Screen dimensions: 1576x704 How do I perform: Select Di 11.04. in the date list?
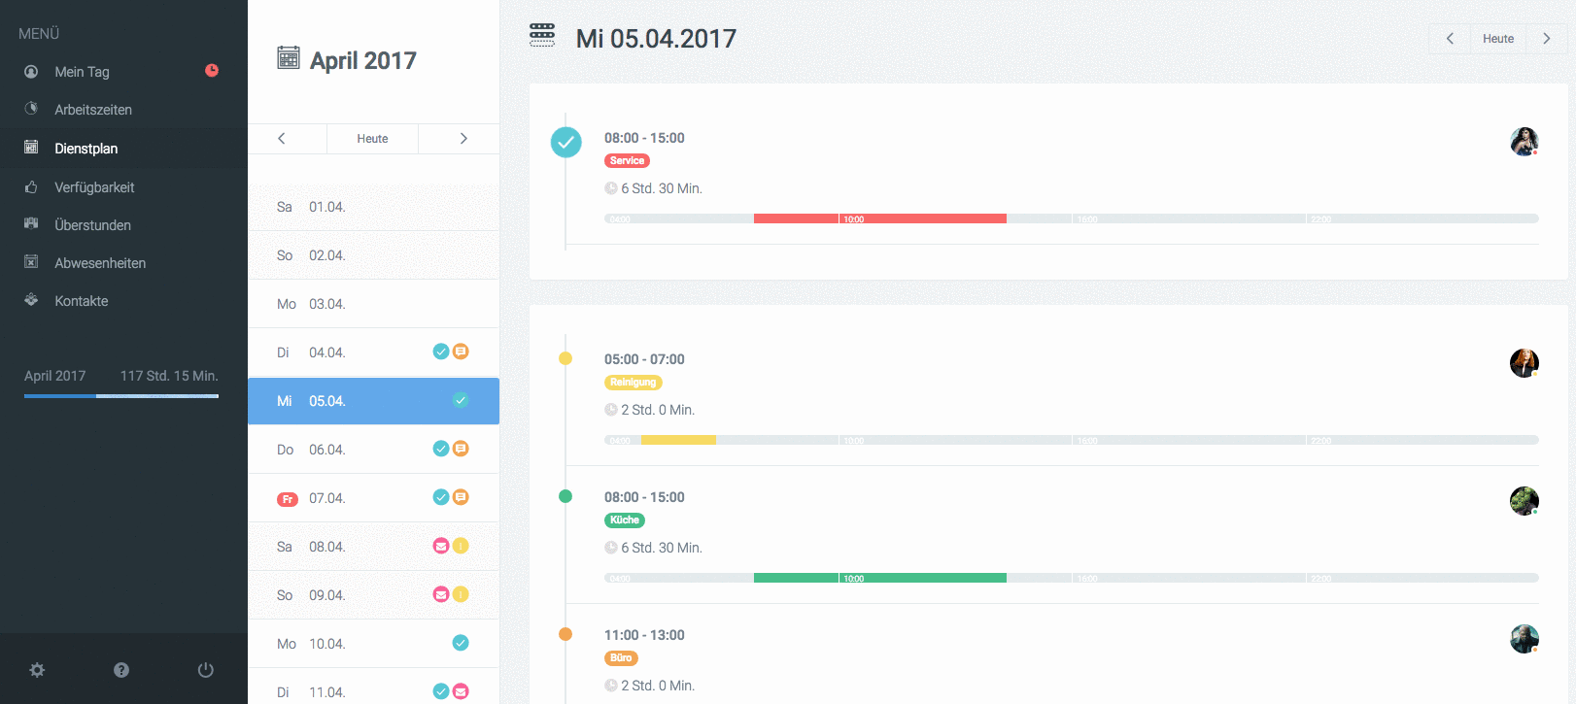374,687
